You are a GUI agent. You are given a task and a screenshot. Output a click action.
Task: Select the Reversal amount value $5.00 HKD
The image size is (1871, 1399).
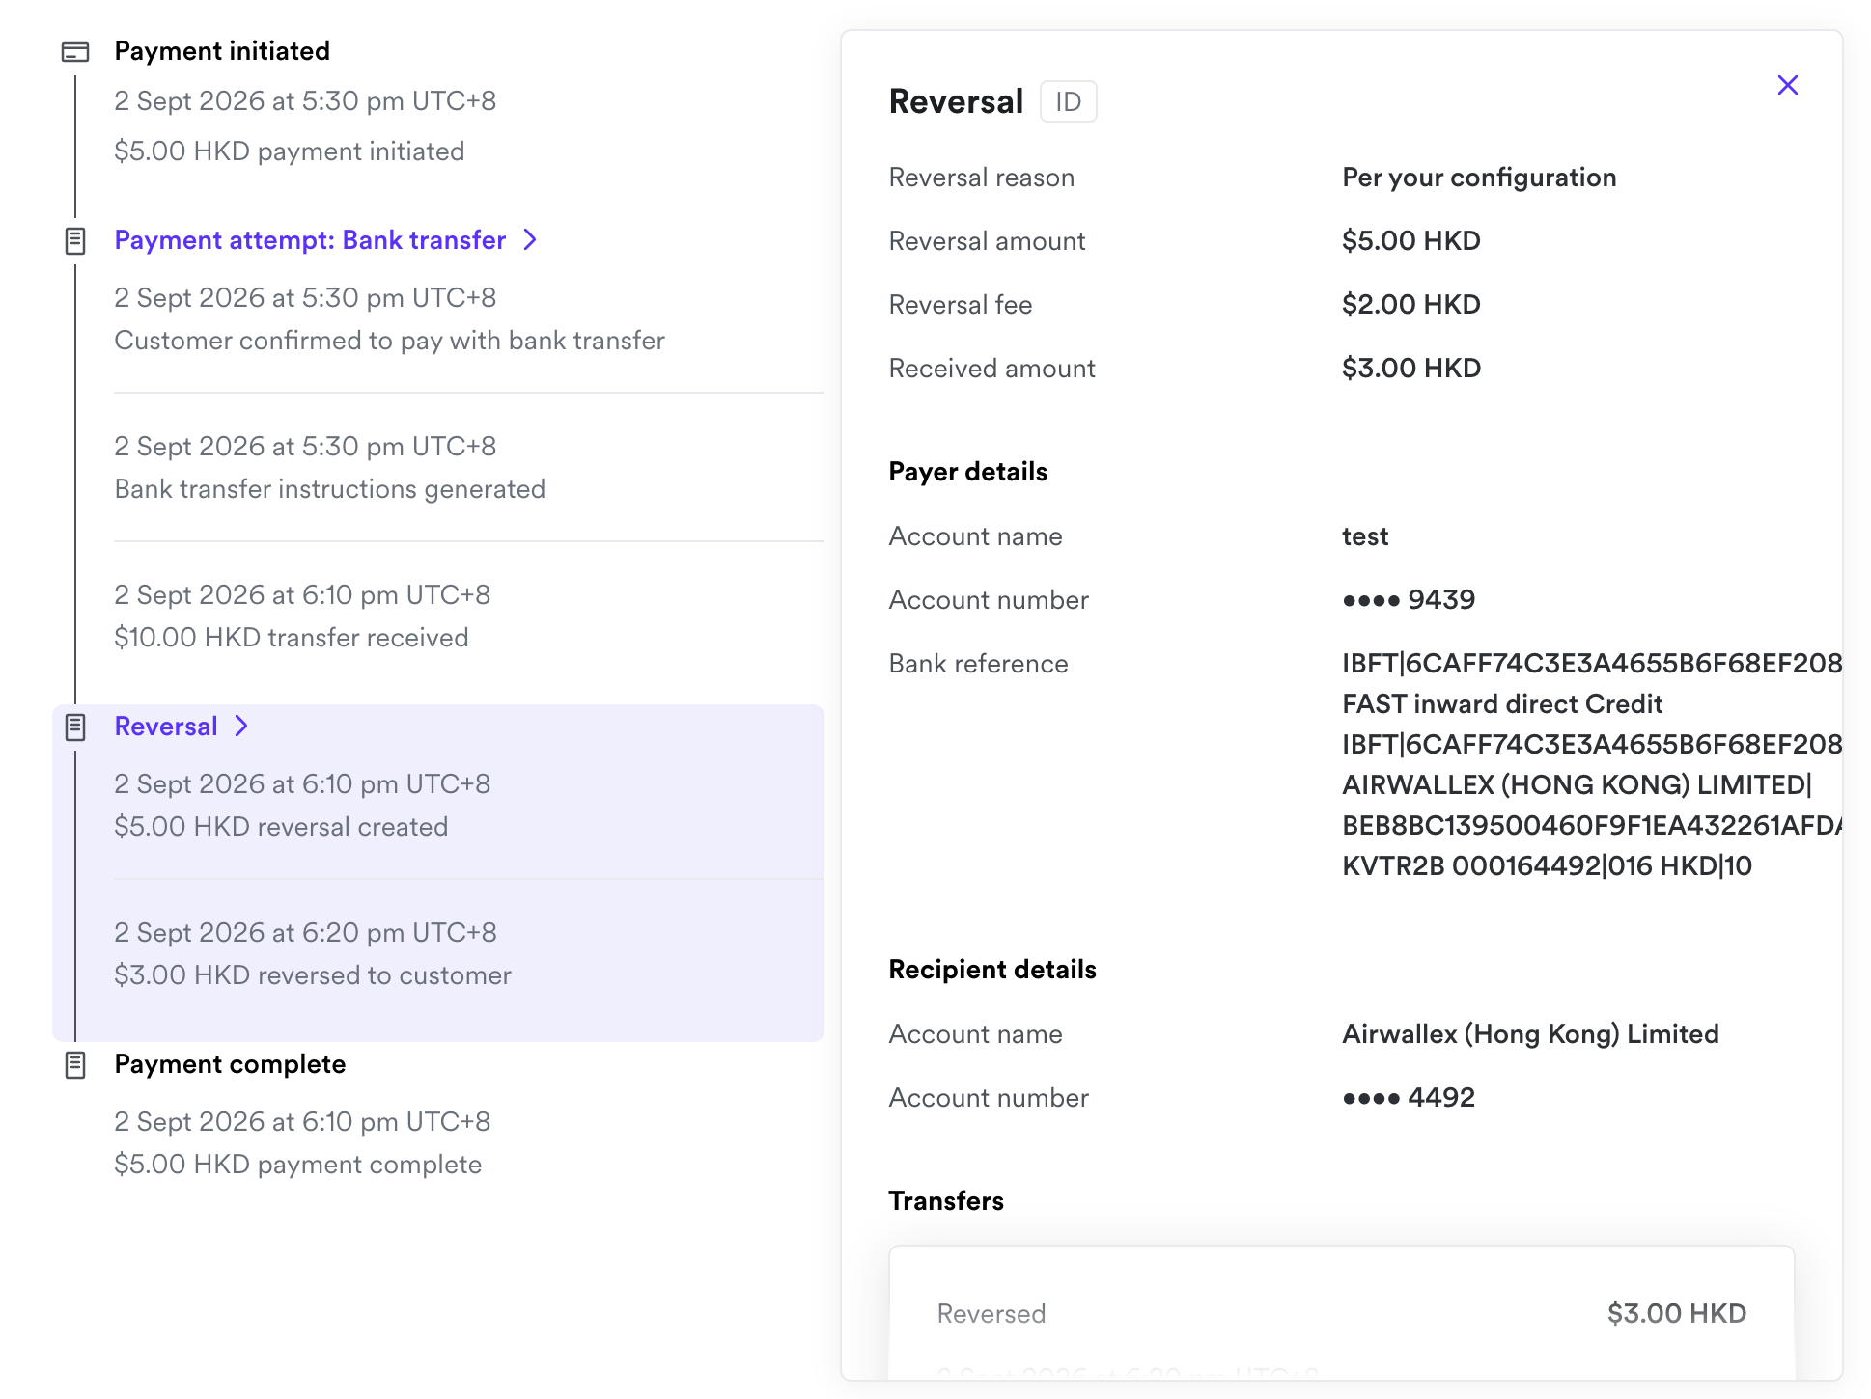coord(1411,241)
